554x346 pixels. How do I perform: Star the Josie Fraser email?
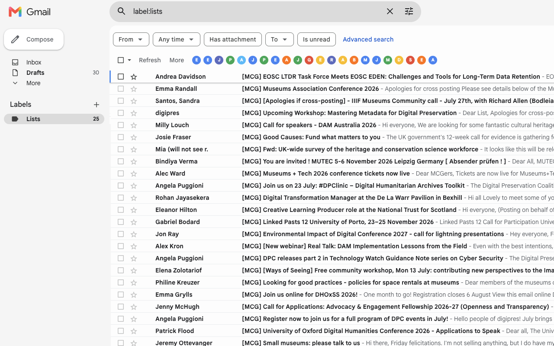click(x=134, y=137)
